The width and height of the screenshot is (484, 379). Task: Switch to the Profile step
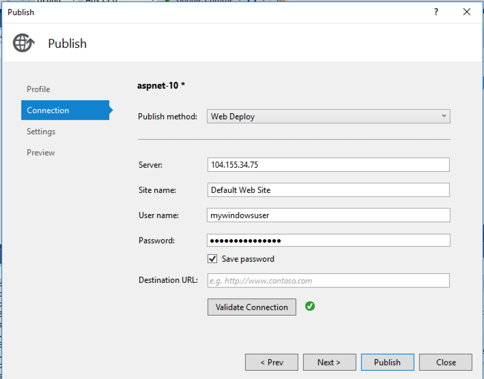38,89
